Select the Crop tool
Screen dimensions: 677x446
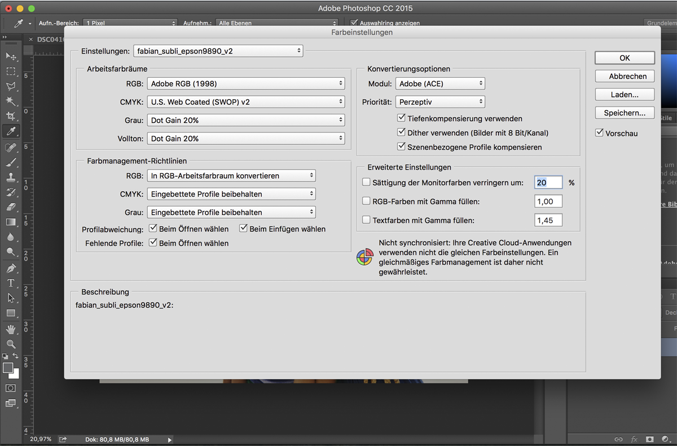pos(11,116)
